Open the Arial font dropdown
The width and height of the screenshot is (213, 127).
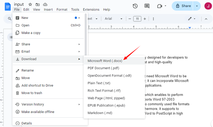coord(113,19)
